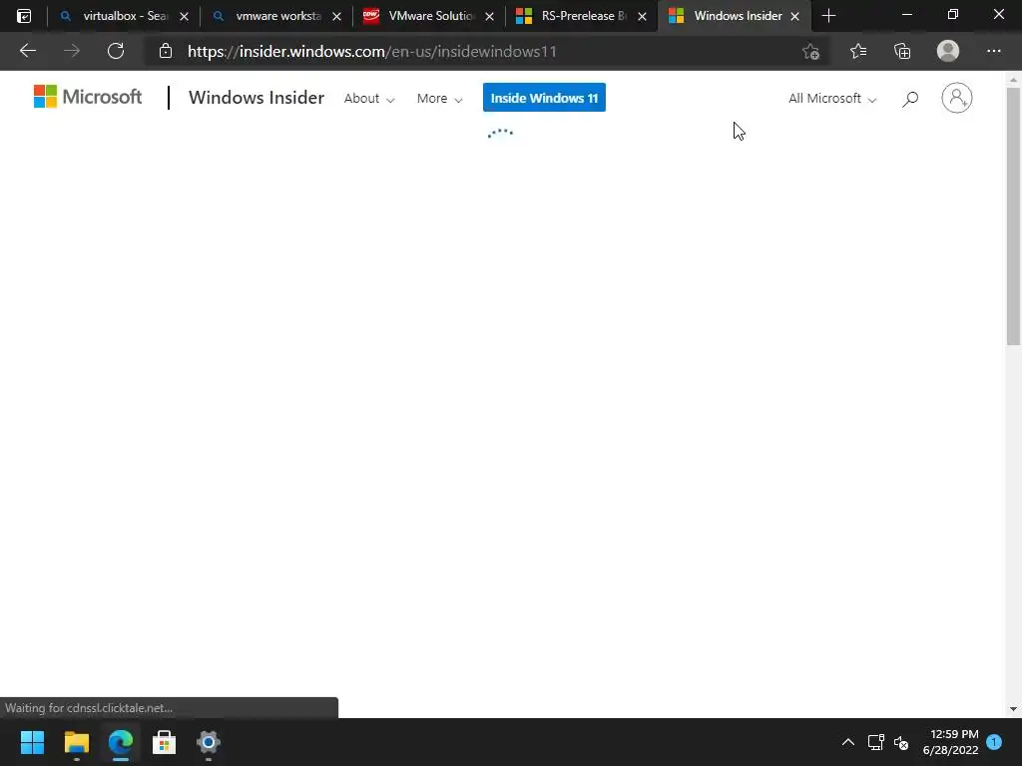Switch to the RS-Prerelease tab

[x=582, y=16]
